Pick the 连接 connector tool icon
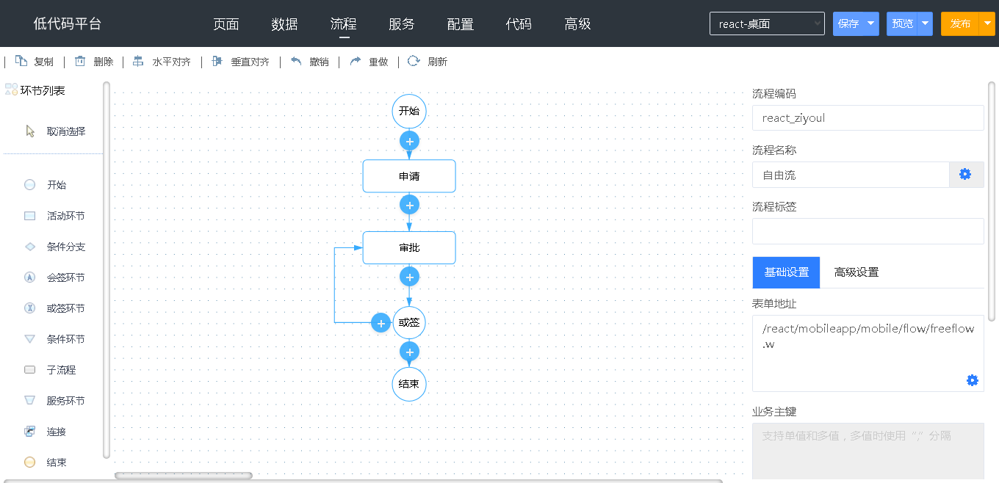999x483 pixels. click(30, 432)
